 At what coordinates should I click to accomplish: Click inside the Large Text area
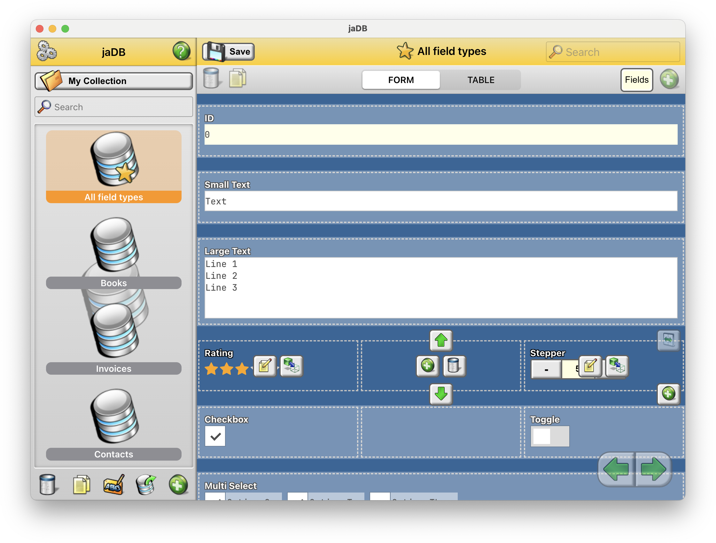click(440, 287)
